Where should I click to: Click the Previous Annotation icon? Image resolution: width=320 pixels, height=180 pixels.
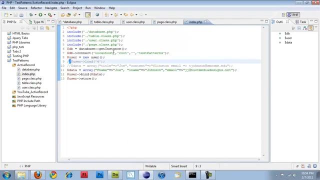(116, 14)
